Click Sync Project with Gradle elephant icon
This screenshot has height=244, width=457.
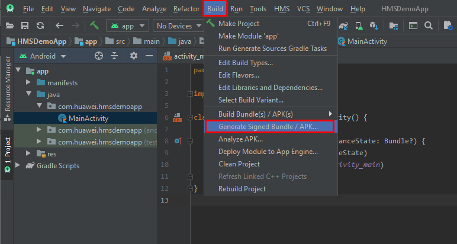click(x=343, y=25)
